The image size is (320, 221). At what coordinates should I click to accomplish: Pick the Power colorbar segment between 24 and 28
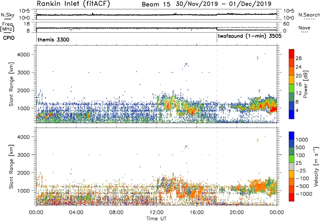292,62
